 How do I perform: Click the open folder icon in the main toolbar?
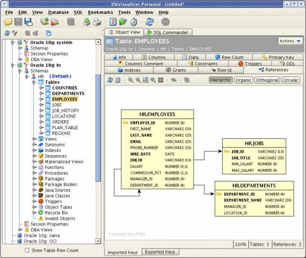8,22
